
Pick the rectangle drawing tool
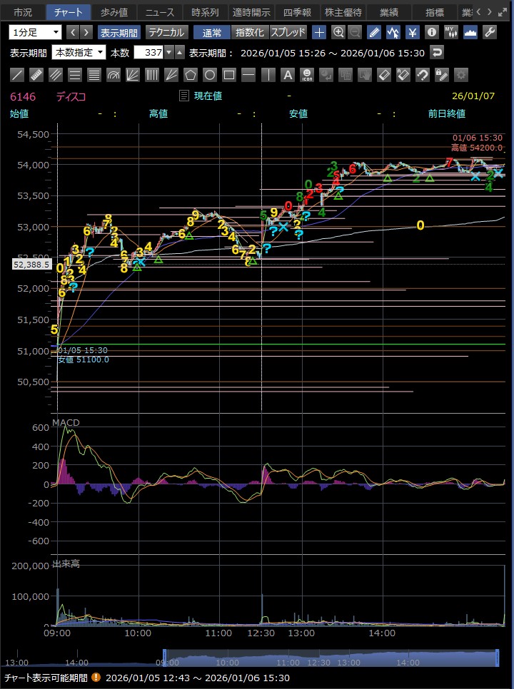pos(228,75)
